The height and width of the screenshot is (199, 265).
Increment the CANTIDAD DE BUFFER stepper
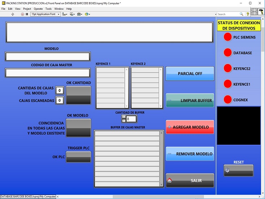coord(124,117)
